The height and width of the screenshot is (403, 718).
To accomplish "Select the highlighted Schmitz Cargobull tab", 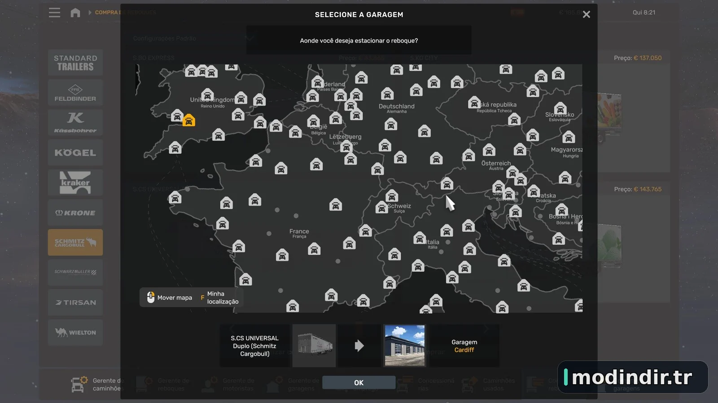I will pyautogui.click(x=75, y=243).
